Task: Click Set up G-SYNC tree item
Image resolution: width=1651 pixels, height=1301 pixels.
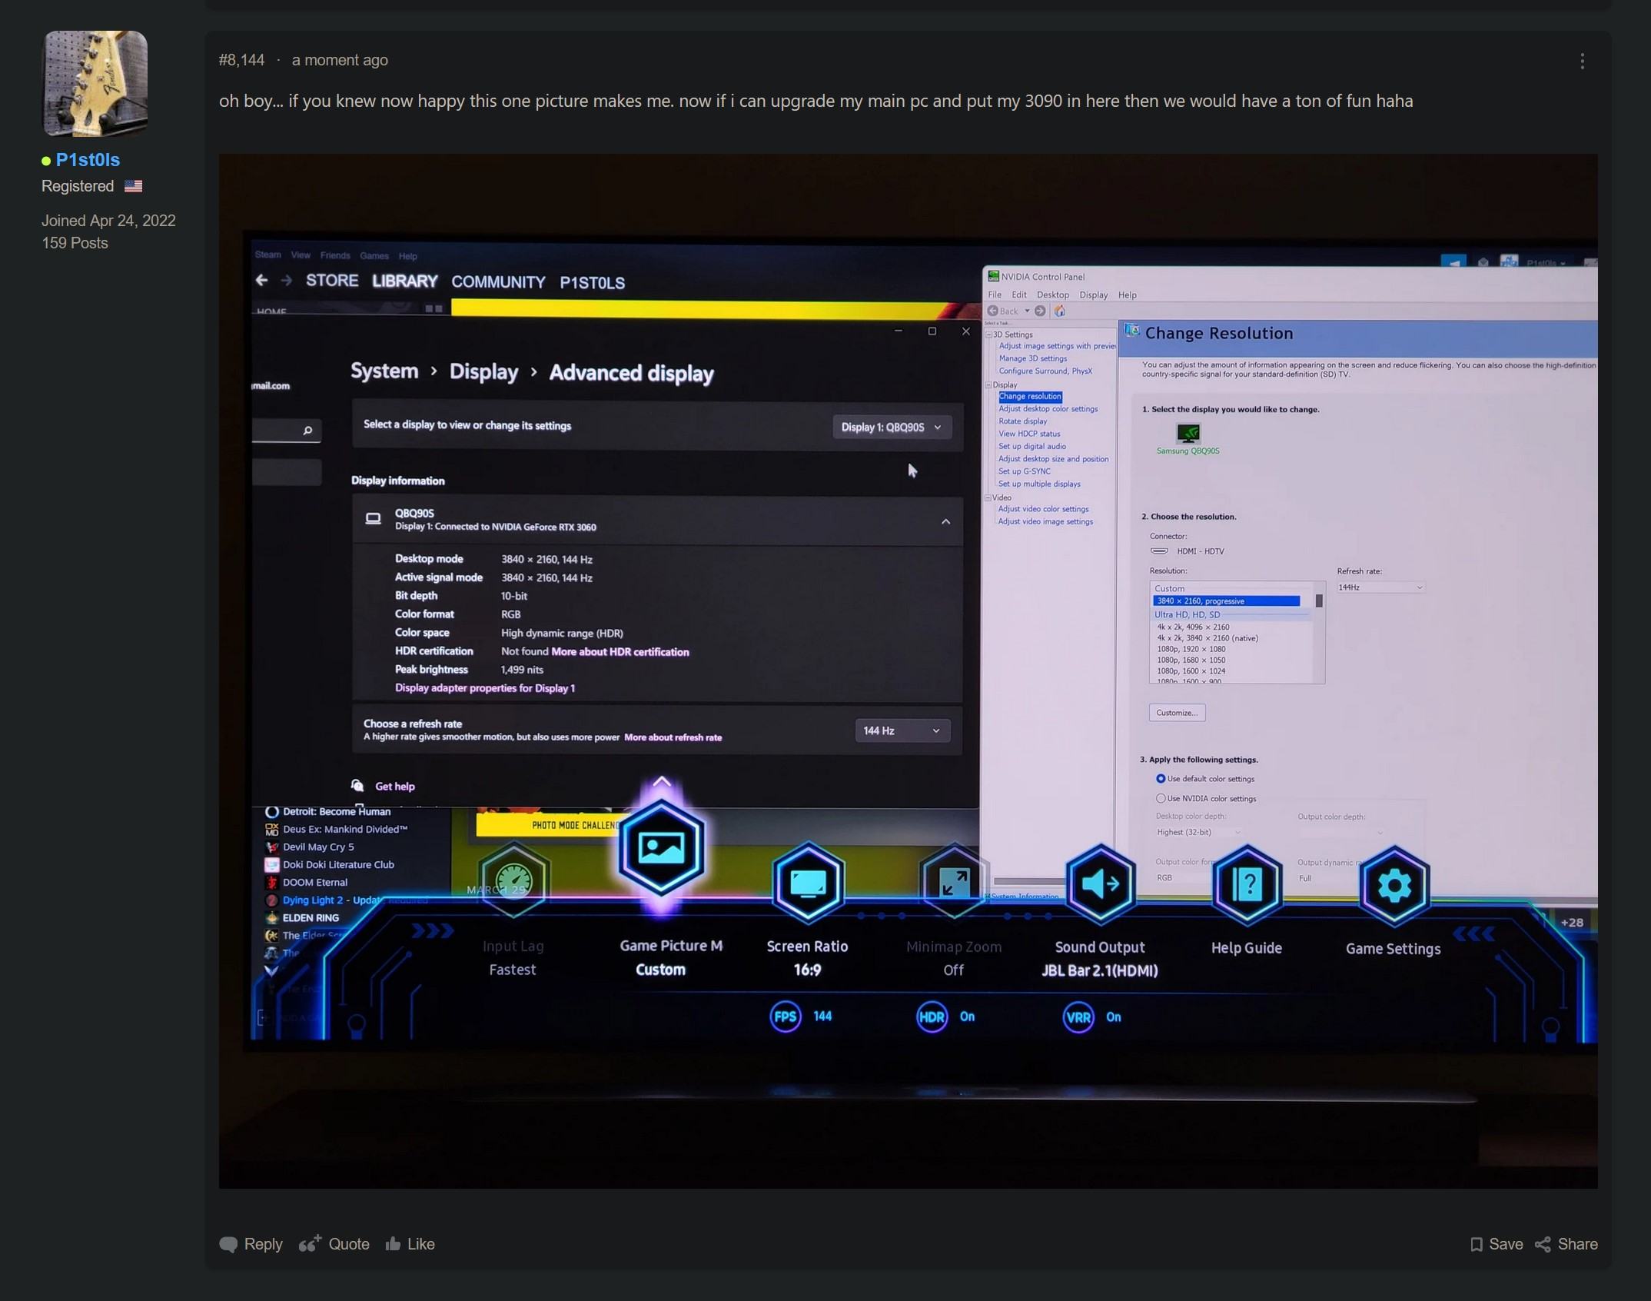Action: point(1024,471)
